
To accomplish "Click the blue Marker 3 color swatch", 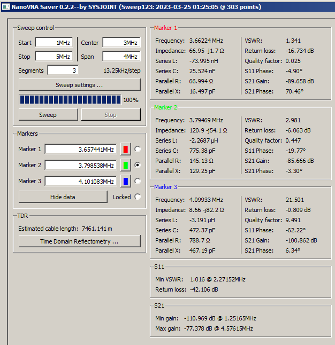I will coord(126,181).
